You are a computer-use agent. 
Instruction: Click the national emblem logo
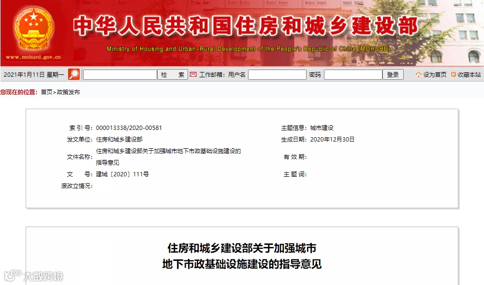(x=34, y=28)
